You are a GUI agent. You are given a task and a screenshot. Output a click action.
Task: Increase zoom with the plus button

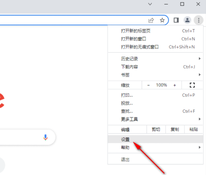click(x=174, y=85)
